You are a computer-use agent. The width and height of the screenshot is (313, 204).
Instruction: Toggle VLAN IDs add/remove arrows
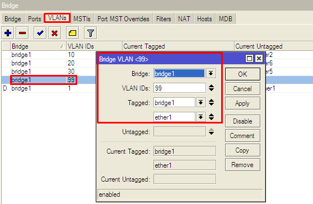212,88
